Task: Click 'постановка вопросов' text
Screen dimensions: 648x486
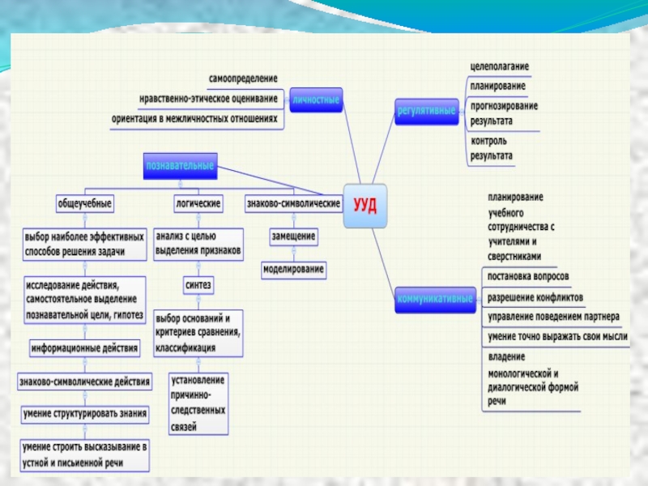Action: pyautogui.click(x=528, y=276)
